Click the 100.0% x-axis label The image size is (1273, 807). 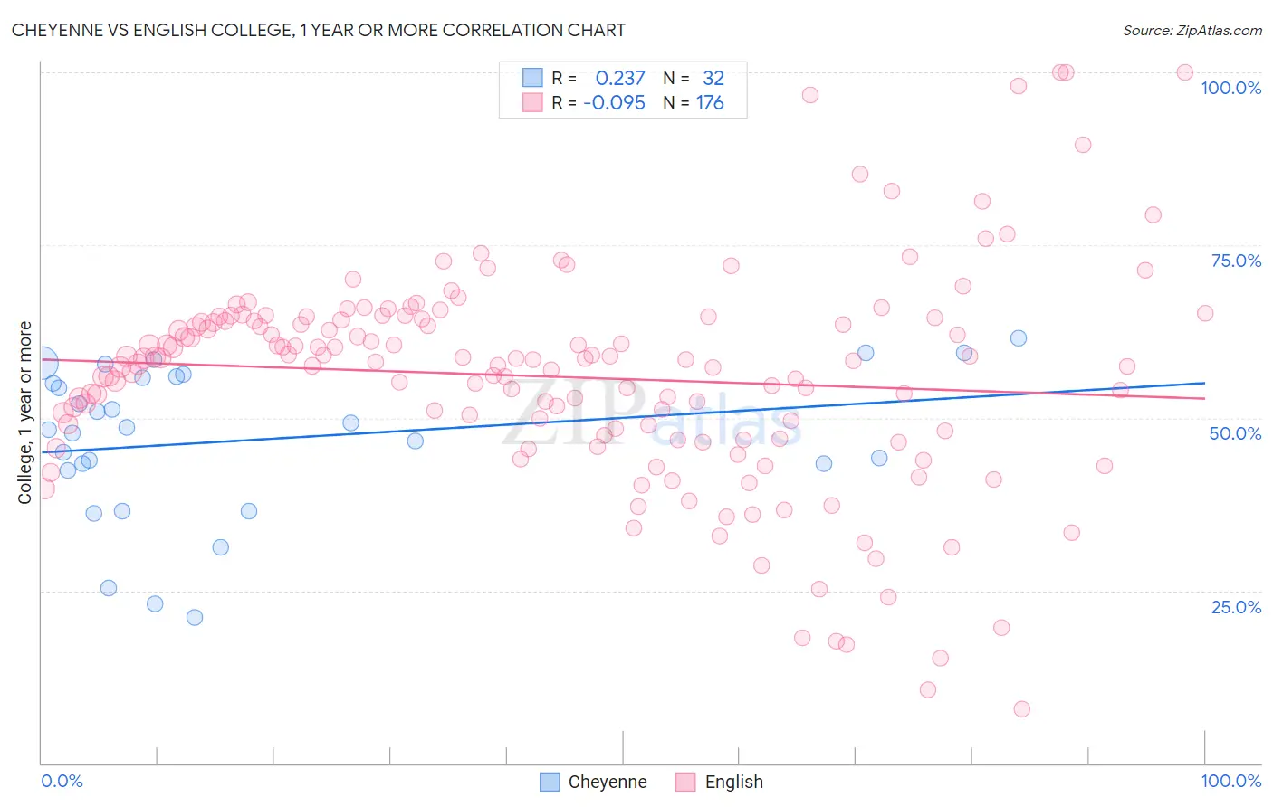pyautogui.click(x=1230, y=781)
